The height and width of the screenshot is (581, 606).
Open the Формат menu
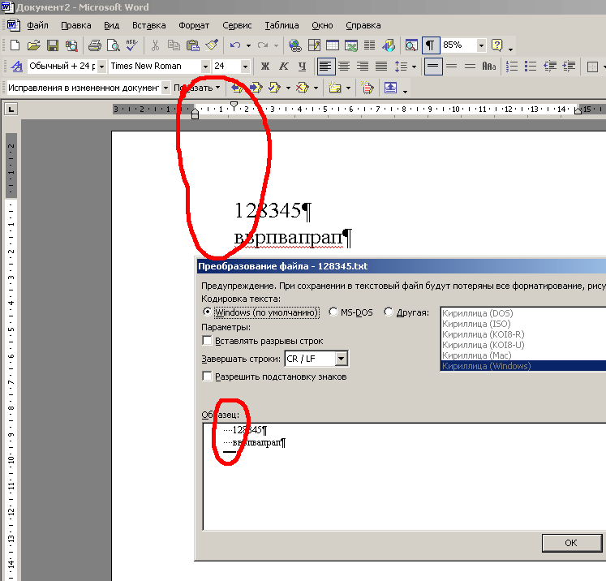point(194,25)
